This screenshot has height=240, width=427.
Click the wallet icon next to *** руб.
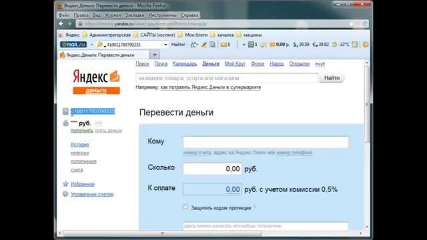pyautogui.click(x=65, y=123)
